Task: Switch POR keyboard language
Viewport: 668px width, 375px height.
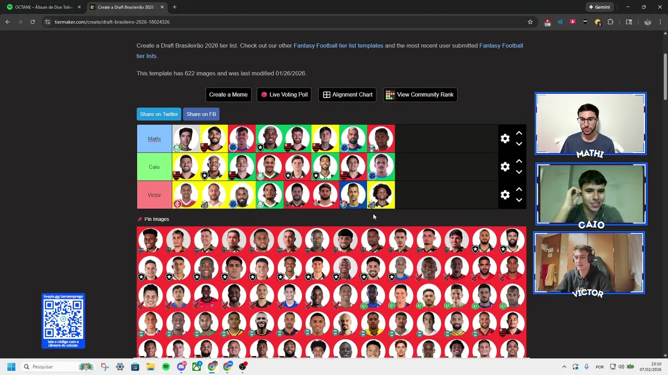Action: (x=600, y=367)
